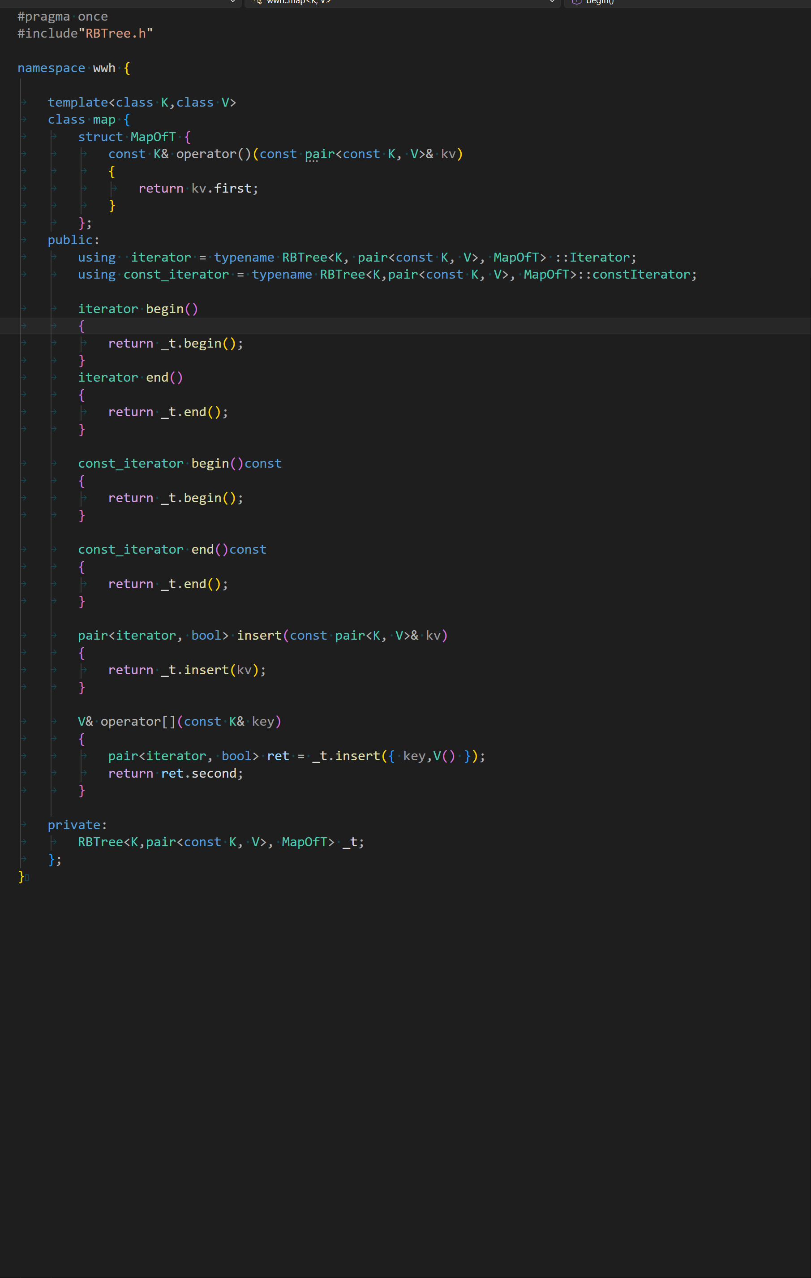811x1278 pixels.
Task: Click the 'iterator begin()' signature
Action: [x=138, y=309]
